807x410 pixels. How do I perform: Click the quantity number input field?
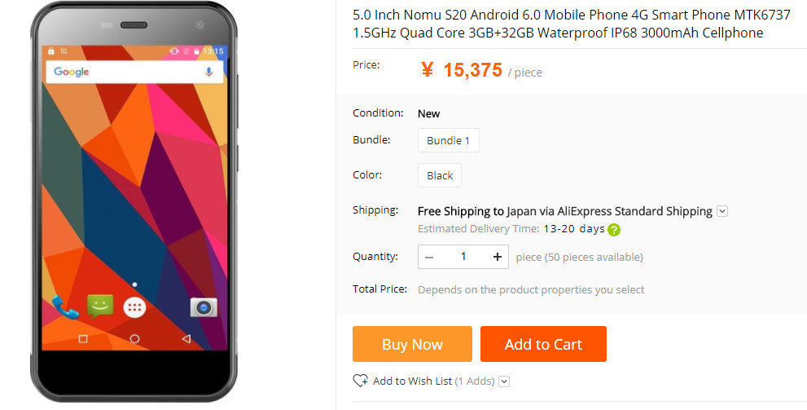point(463,257)
